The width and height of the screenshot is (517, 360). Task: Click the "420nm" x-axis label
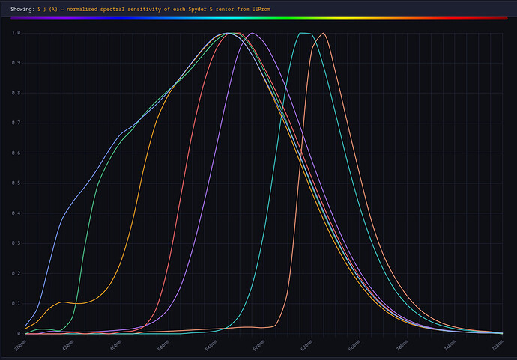pos(68,345)
